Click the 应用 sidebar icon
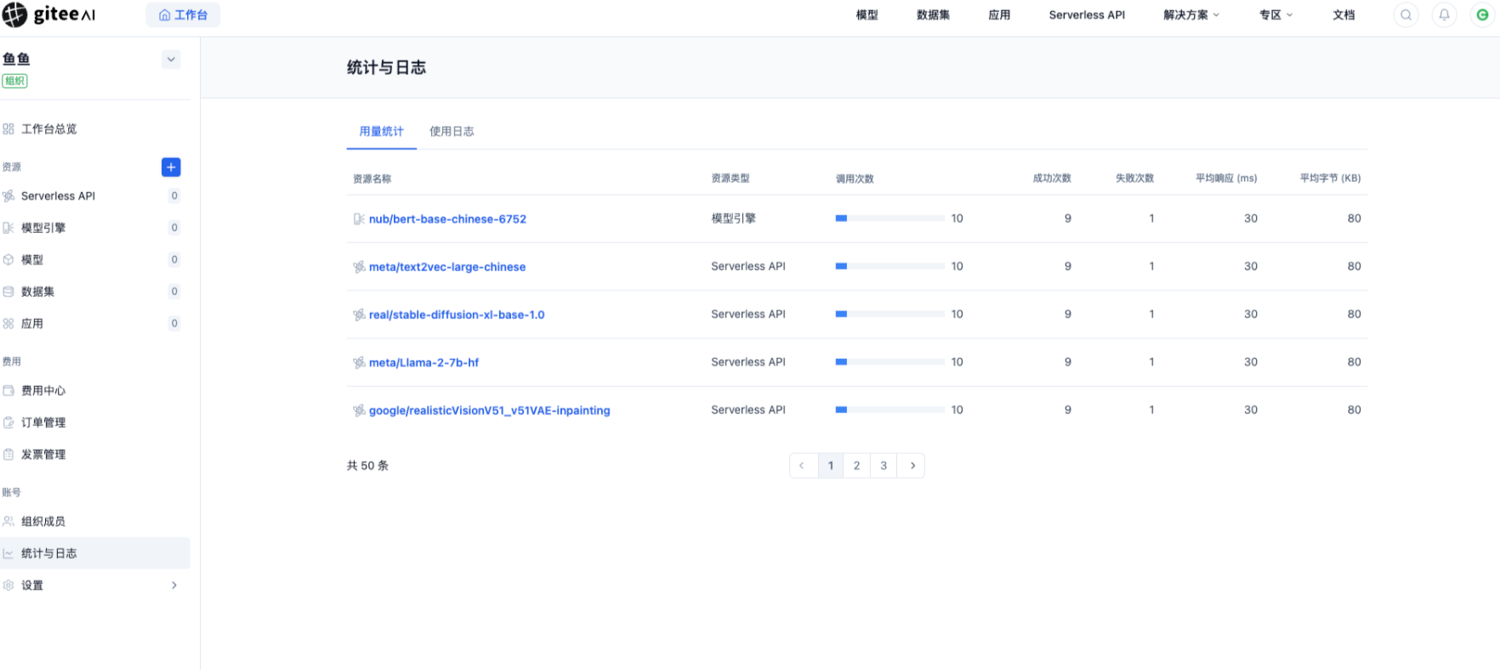Image resolution: width=1500 pixels, height=670 pixels. coord(9,323)
